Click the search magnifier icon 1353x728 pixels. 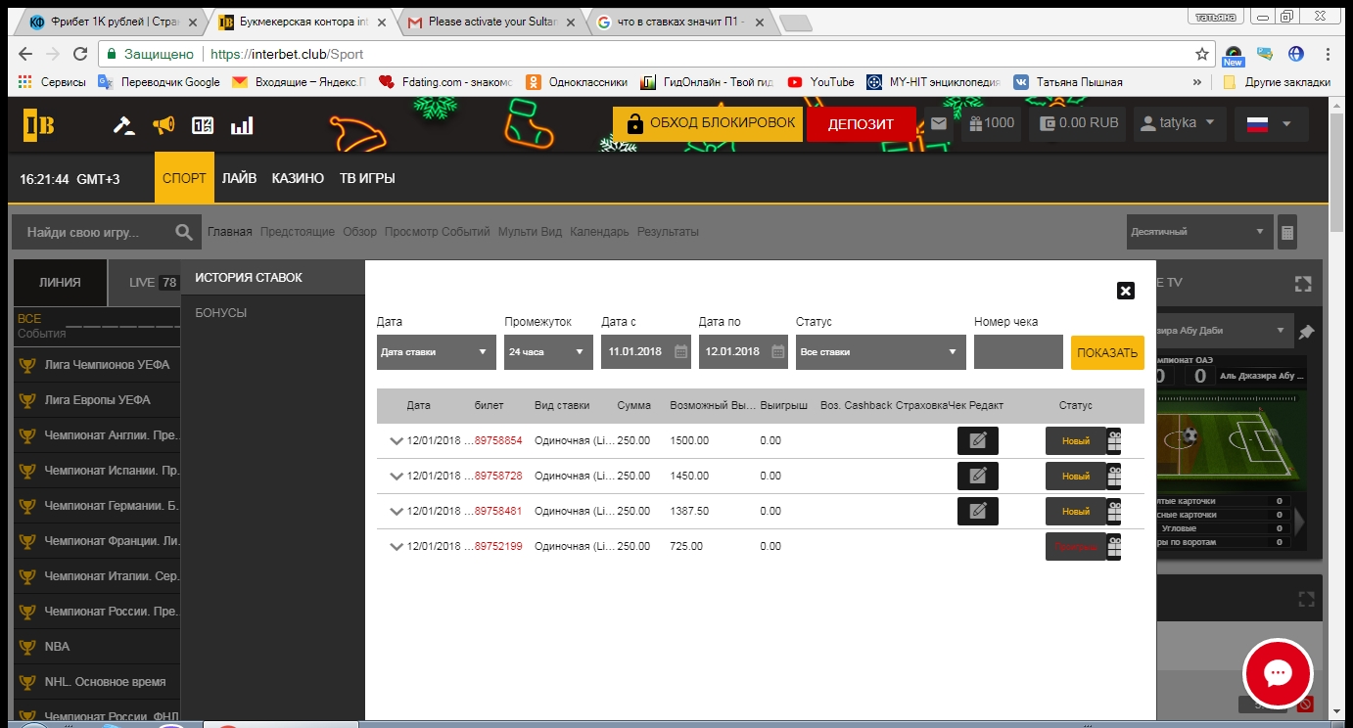tap(183, 233)
